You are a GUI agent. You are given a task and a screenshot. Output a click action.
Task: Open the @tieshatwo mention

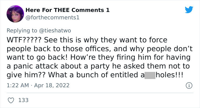tap(55, 31)
